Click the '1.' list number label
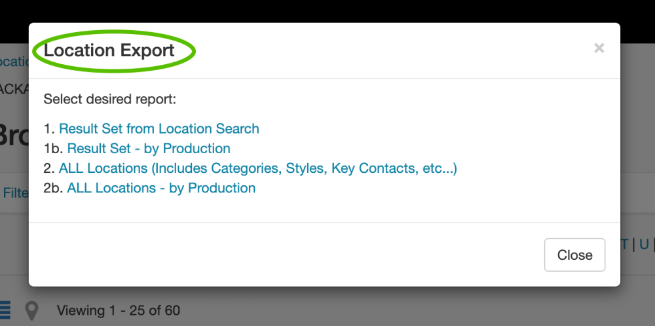This screenshot has width=655, height=326. [49, 129]
